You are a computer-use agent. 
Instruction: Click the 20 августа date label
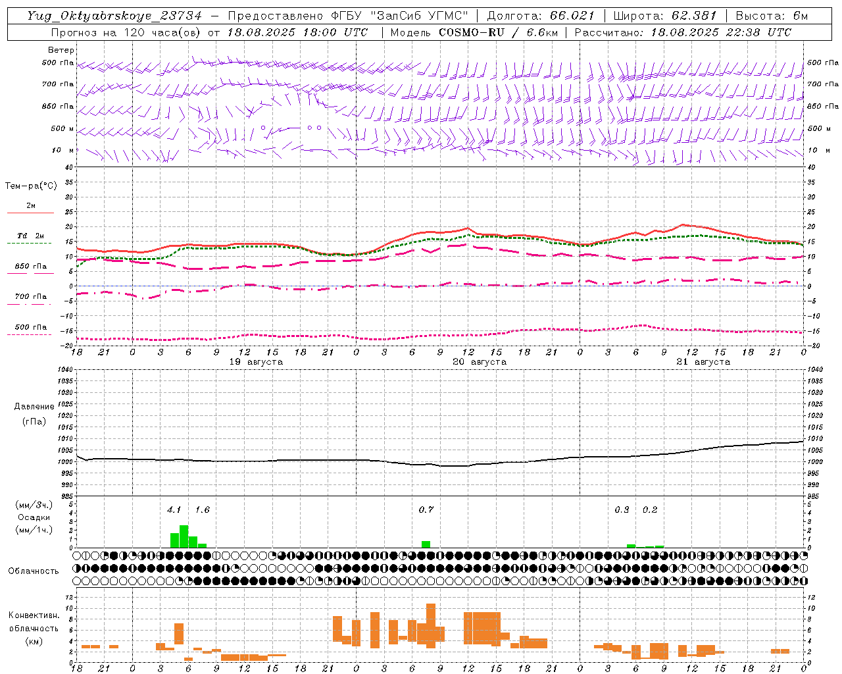pyautogui.click(x=480, y=362)
